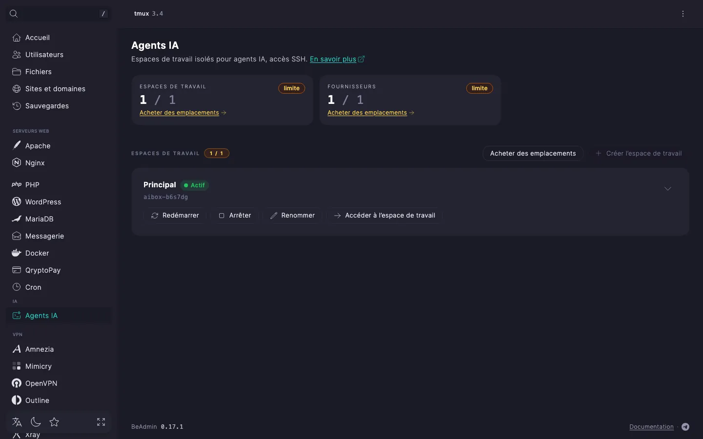Screen dimensions: 703x439
Task: Click the Redémarrer button
Action: 175,216
